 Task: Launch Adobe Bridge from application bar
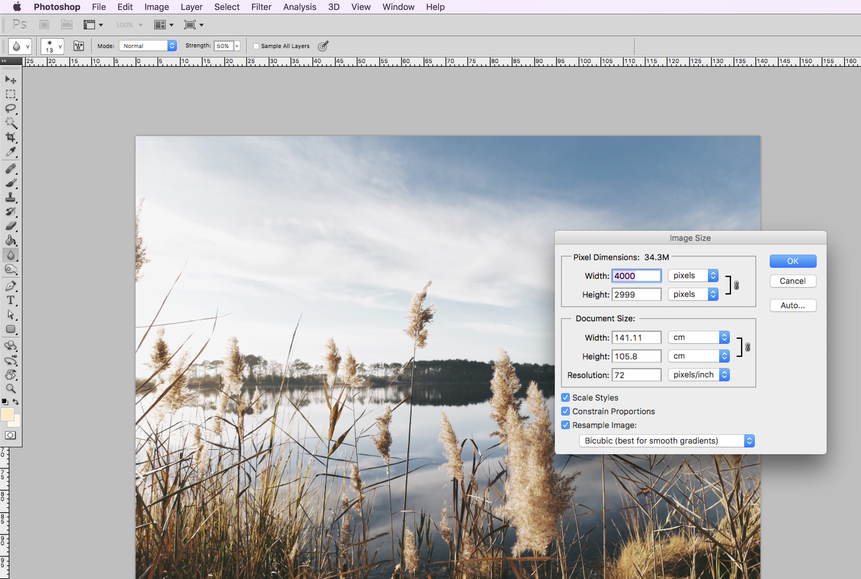[44, 25]
